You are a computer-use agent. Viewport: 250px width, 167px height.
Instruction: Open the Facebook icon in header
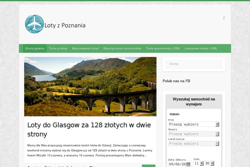point(224,18)
